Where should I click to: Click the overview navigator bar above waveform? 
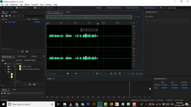(x=89, y=17)
